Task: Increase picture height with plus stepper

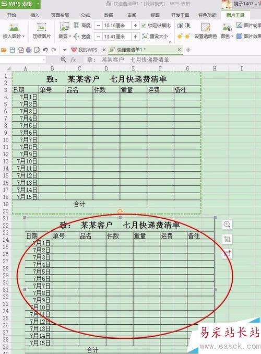Action: (x=136, y=26)
